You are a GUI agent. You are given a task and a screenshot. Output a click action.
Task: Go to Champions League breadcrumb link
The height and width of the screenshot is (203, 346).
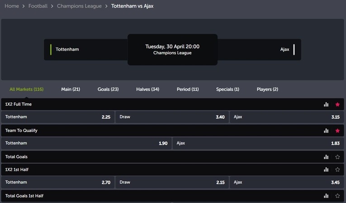click(79, 6)
